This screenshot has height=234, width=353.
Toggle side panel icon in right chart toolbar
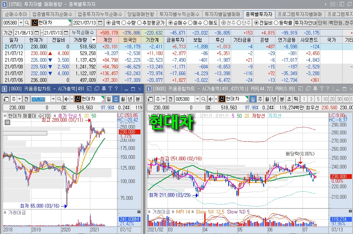click(150, 99)
